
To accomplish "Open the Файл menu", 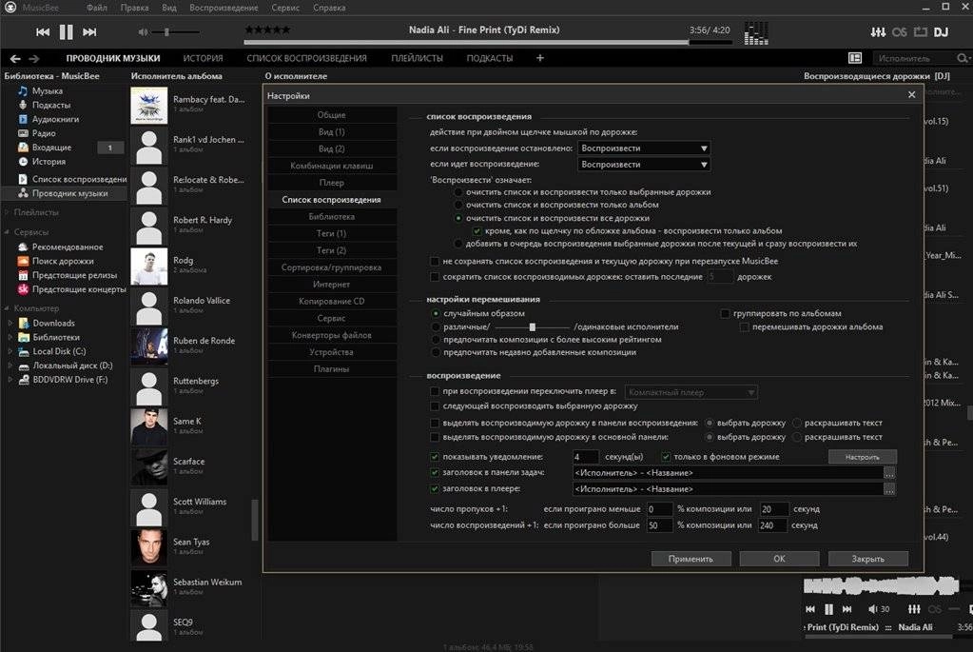I will [97, 8].
